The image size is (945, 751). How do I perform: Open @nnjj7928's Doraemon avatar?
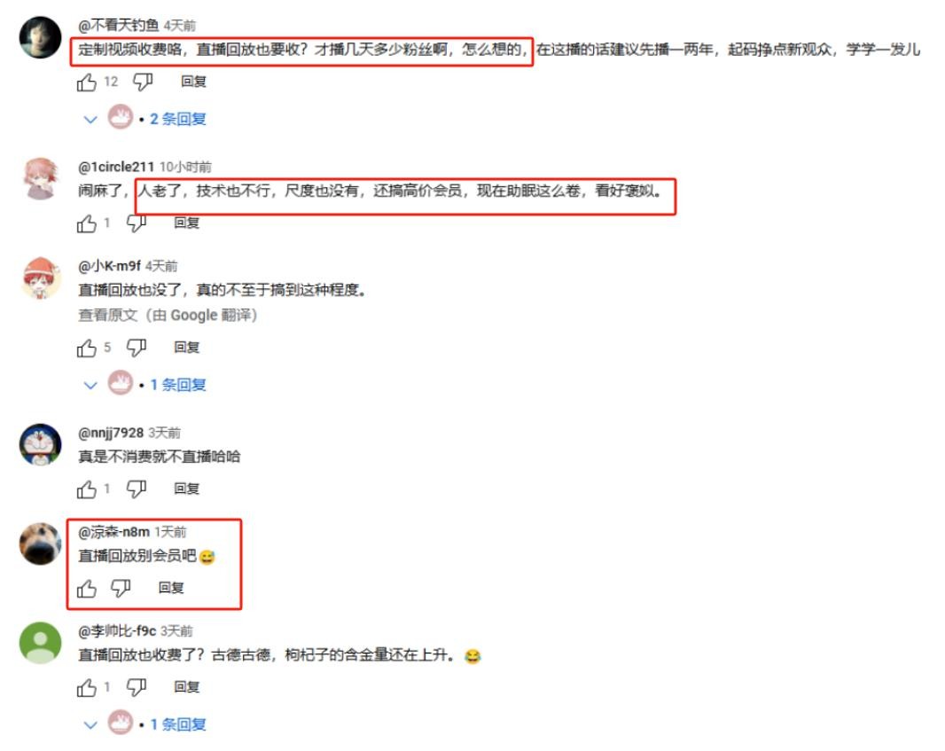[41, 444]
